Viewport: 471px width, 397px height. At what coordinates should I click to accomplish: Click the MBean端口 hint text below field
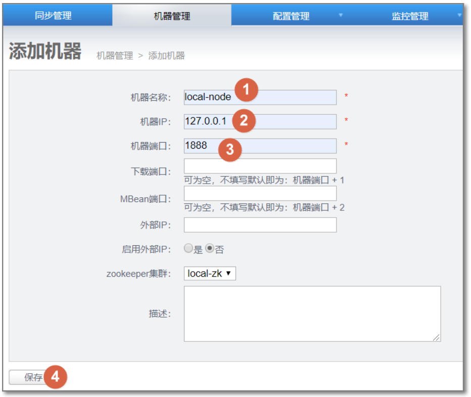[x=264, y=207]
